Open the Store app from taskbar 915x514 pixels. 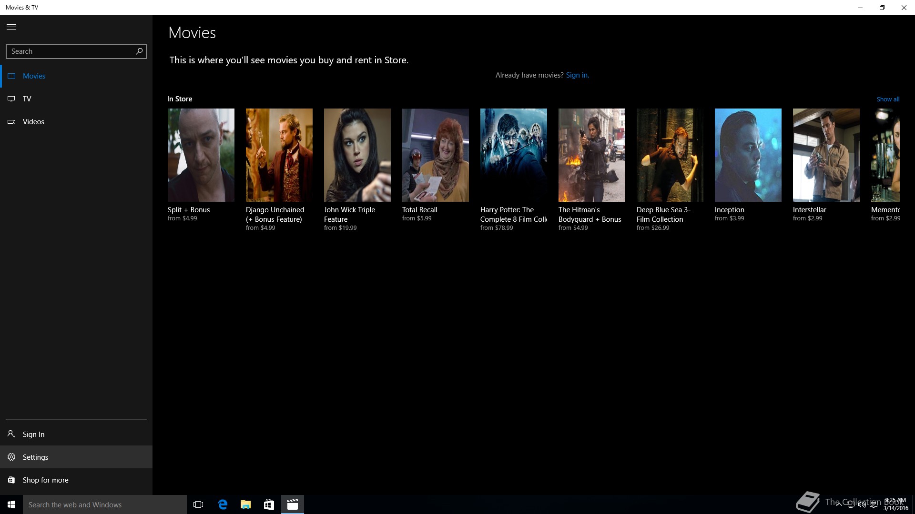[x=269, y=504]
